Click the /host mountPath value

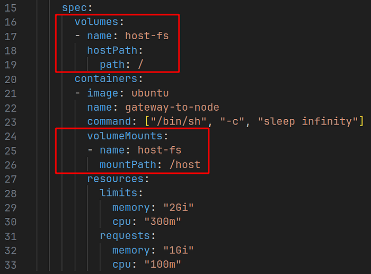[x=185, y=164]
